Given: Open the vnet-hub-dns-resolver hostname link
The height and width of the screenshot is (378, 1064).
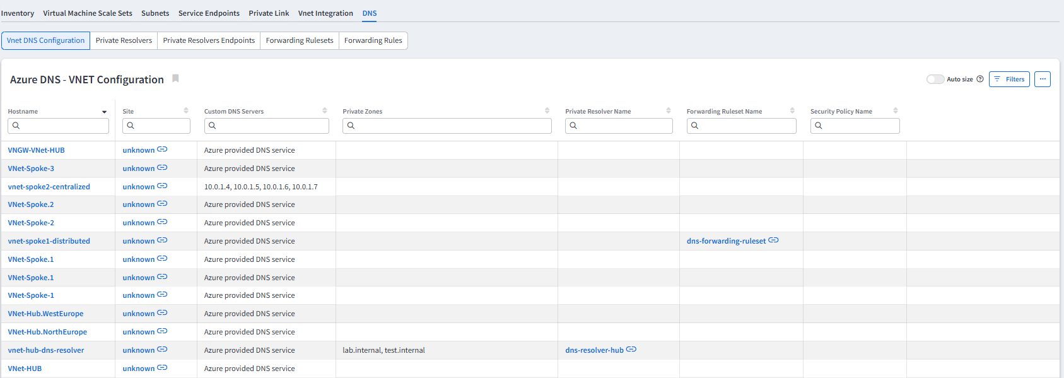Looking at the screenshot, I should (46, 350).
